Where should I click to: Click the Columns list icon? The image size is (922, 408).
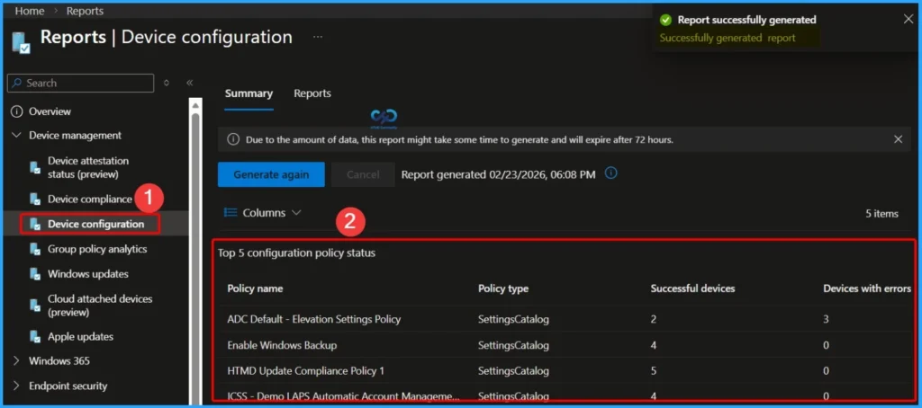point(230,213)
